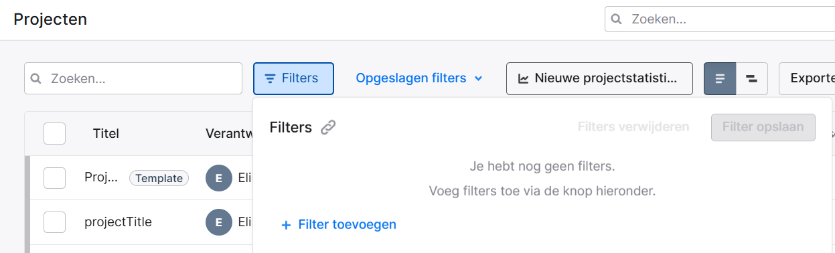Click magnifier icon in top search bar
The height and width of the screenshot is (253, 835).
[x=617, y=19]
